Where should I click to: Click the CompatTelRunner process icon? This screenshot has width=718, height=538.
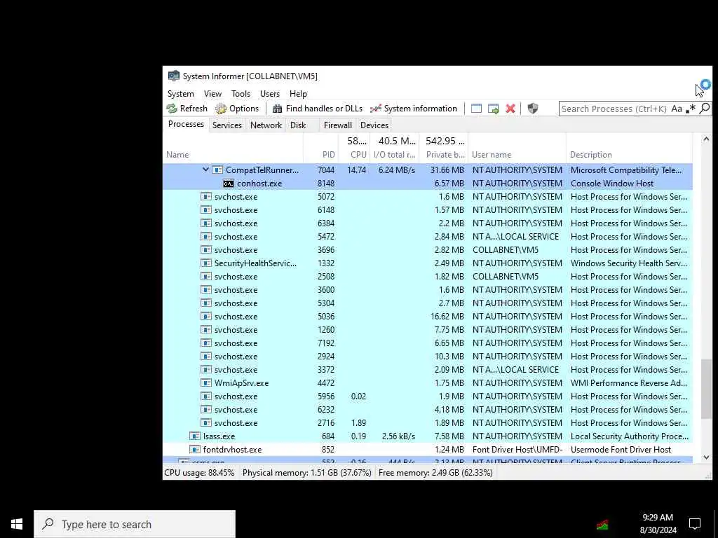tap(217, 170)
